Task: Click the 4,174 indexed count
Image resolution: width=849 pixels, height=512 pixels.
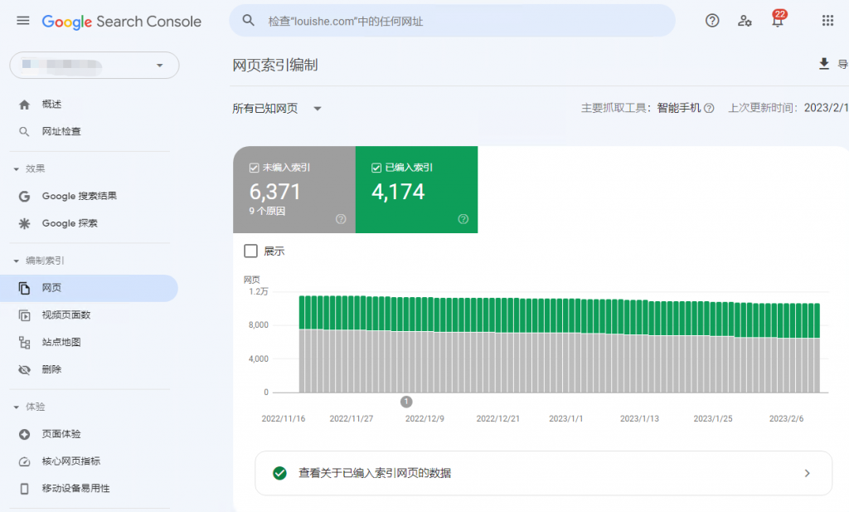Action: (398, 192)
